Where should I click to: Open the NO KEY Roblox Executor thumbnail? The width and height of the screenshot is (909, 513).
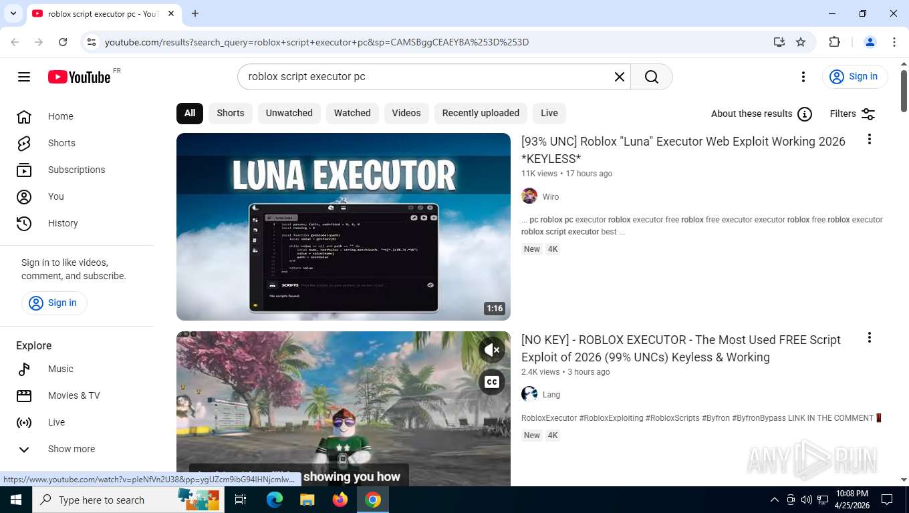pos(344,409)
